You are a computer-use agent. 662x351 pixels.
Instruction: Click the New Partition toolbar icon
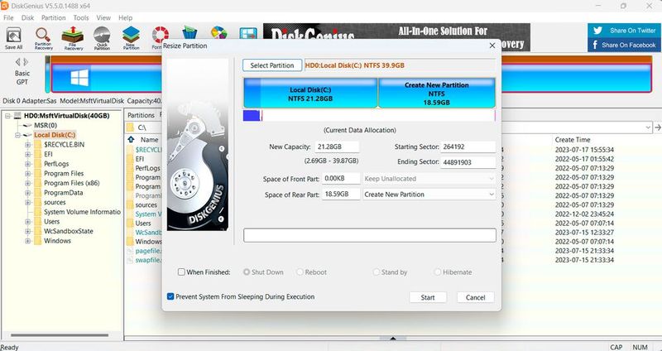(132, 38)
